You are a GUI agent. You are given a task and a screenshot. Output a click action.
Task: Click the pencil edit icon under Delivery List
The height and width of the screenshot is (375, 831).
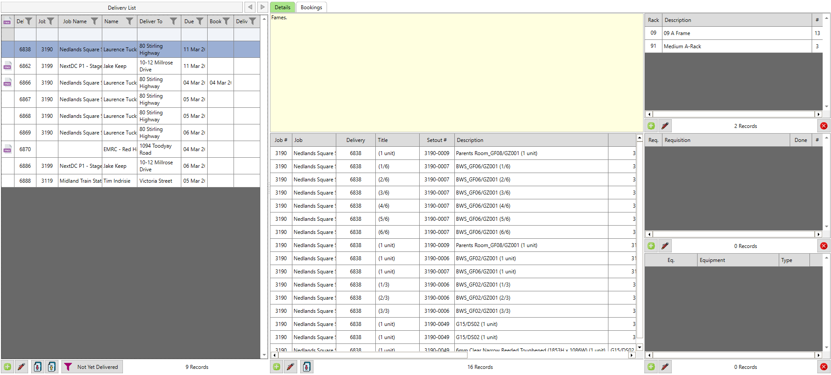coord(22,367)
